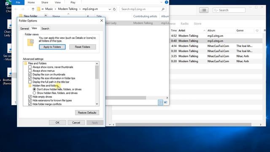The height and width of the screenshot is (152, 270).
Task: Uncheck Display file size information in folder tips
Action: (30, 78)
